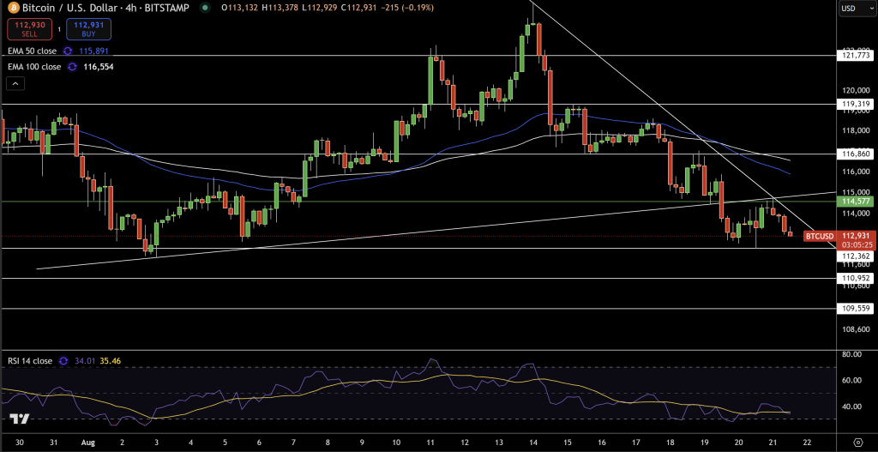Click the red 112,931 current price label
The height and width of the screenshot is (452, 878).
tap(855, 236)
